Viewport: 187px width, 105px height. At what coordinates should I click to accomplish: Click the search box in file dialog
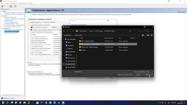(x=143, y=31)
